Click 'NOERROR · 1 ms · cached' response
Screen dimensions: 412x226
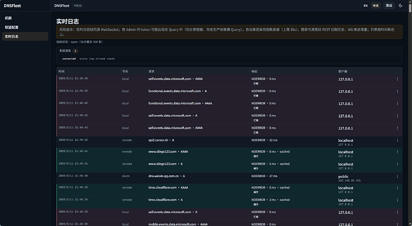pos(270,164)
